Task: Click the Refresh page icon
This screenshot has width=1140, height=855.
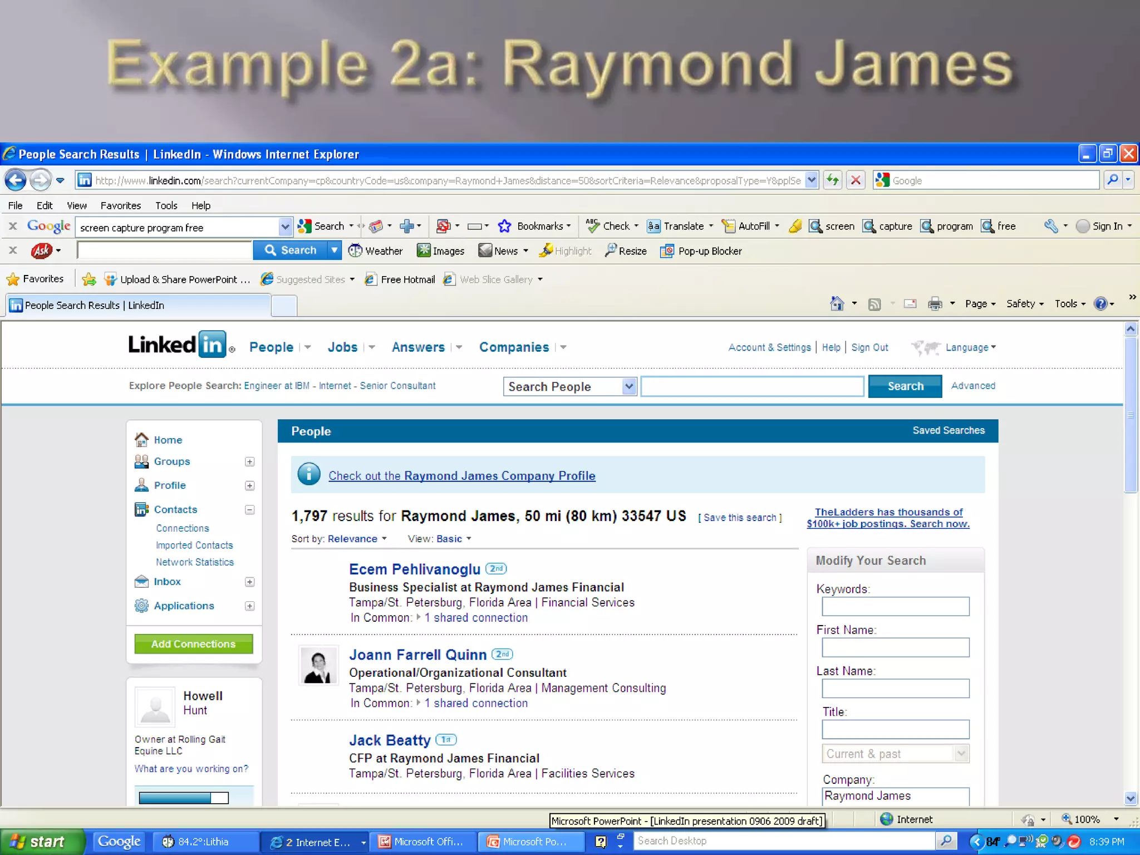Action: [x=833, y=180]
